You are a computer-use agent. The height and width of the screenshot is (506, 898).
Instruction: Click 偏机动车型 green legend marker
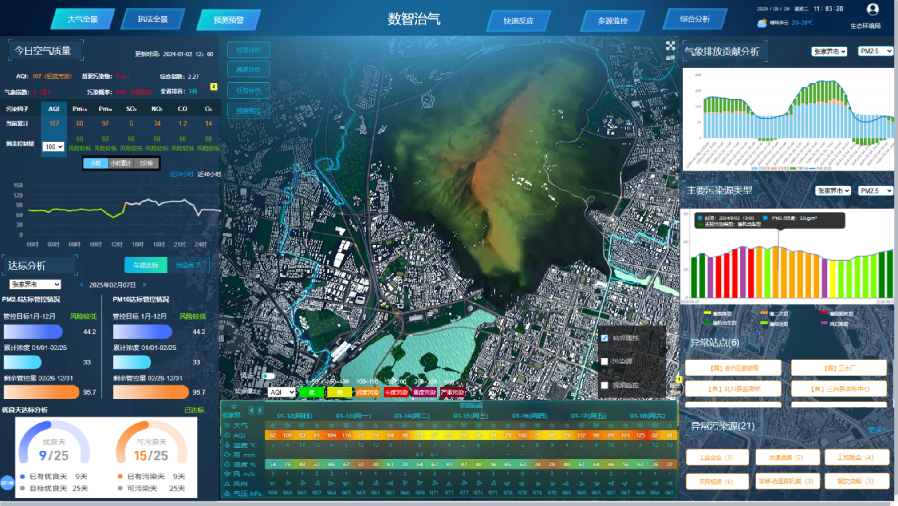click(707, 323)
